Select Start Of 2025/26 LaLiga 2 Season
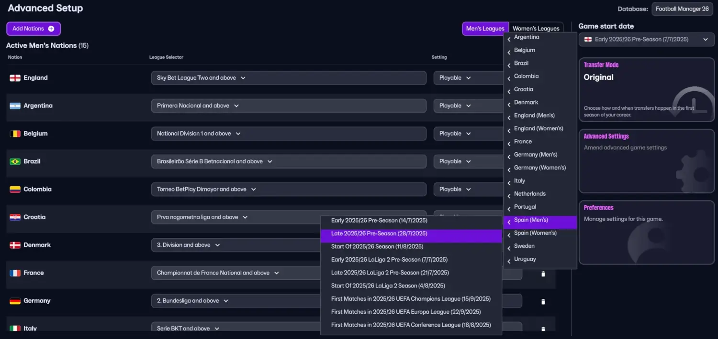 click(411, 286)
